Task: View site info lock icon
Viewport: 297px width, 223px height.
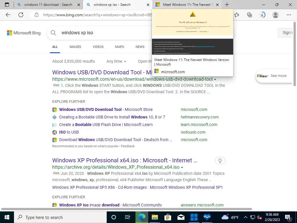Action: pos(37,15)
